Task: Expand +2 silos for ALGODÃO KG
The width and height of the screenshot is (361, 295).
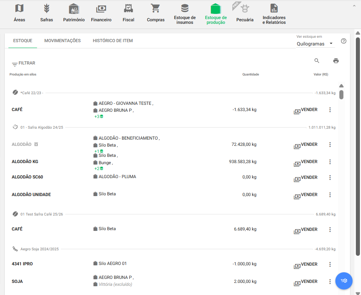Action: 99,169
